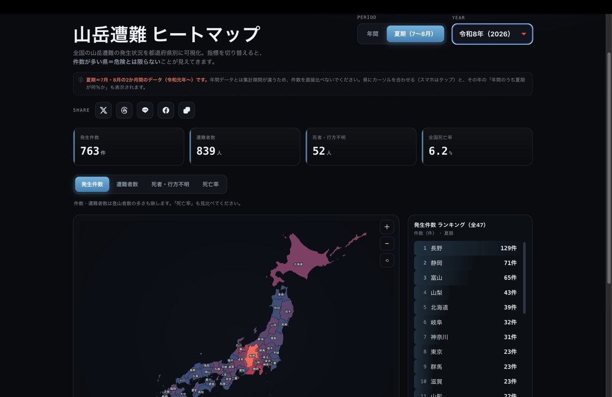Click the 死者・行方不明 52人 stat card
The width and height of the screenshot is (612, 397).
tap(361, 147)
